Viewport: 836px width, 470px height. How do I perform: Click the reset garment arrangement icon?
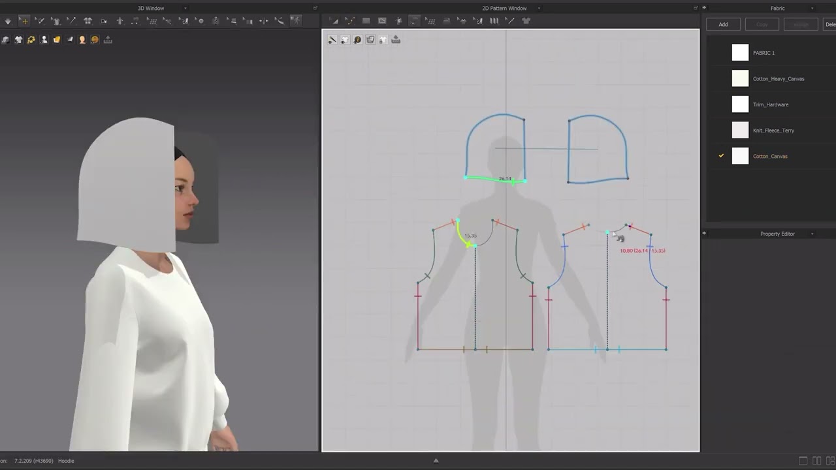[x=88, y=21]
